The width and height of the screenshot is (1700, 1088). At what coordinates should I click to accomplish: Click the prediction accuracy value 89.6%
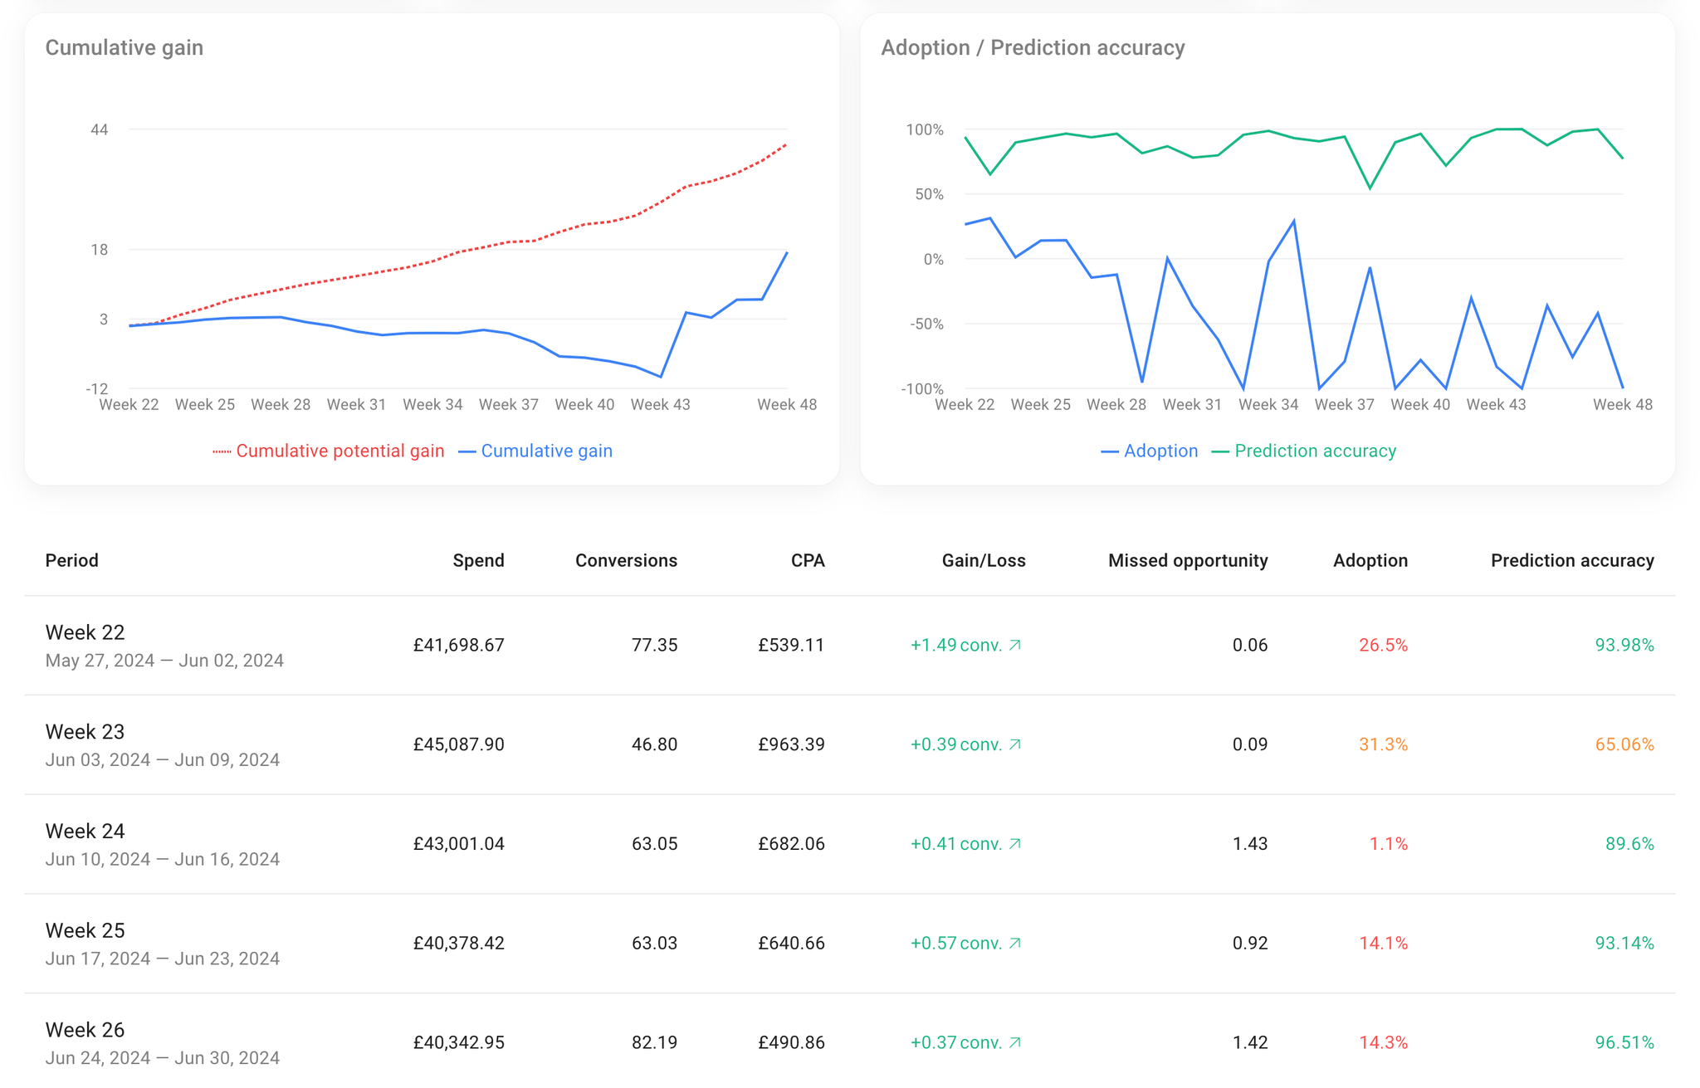click(x=1629, y=844)
